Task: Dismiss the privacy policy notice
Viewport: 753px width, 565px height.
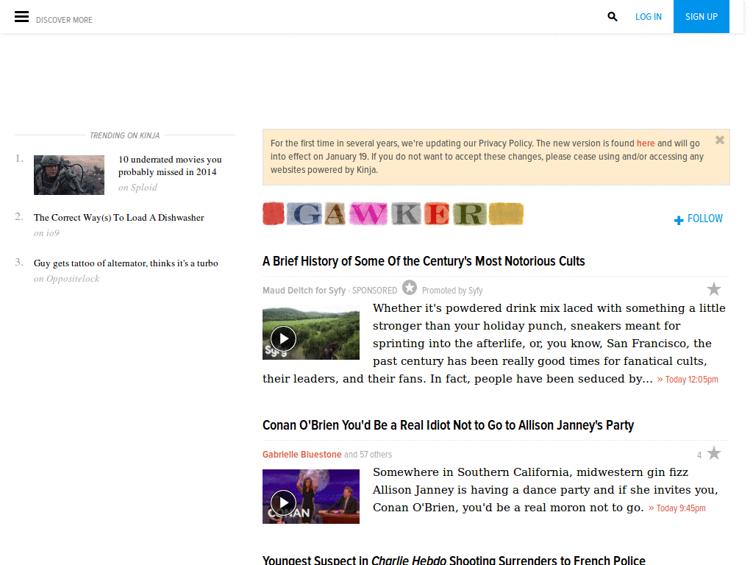Action: pos(719,140)
